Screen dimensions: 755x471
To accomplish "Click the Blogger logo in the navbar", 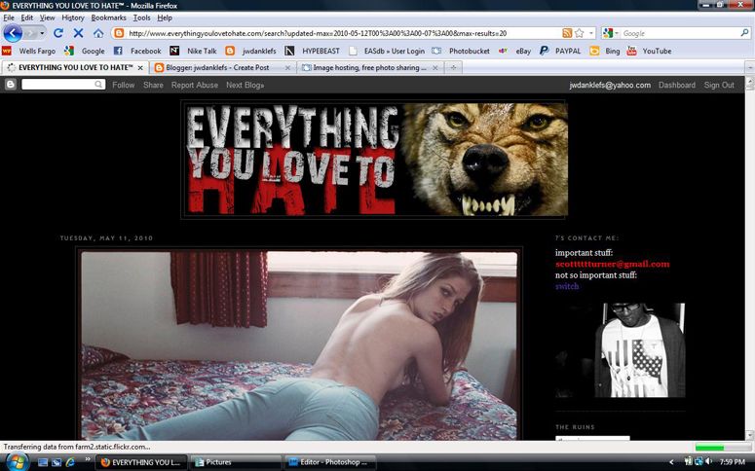I will click(11, 85).
